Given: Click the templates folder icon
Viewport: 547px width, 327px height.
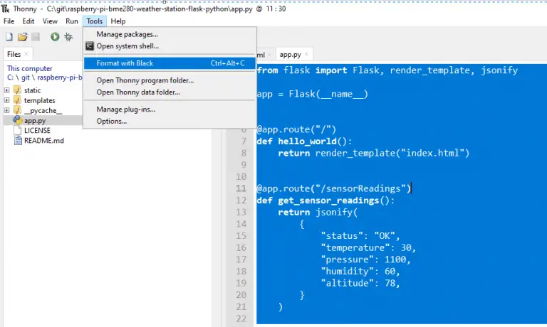Looking at the screenshot, I should coord(17,100).
